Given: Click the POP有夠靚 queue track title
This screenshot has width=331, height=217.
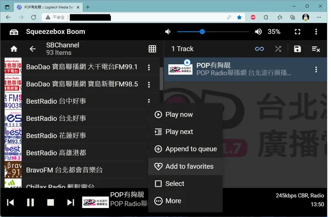Looking at the screenshot, I should click(x=213, y=65).
